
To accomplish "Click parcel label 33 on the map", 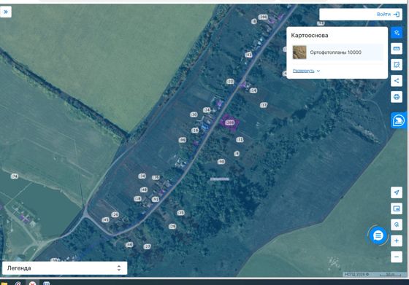I will pos(180,213).
